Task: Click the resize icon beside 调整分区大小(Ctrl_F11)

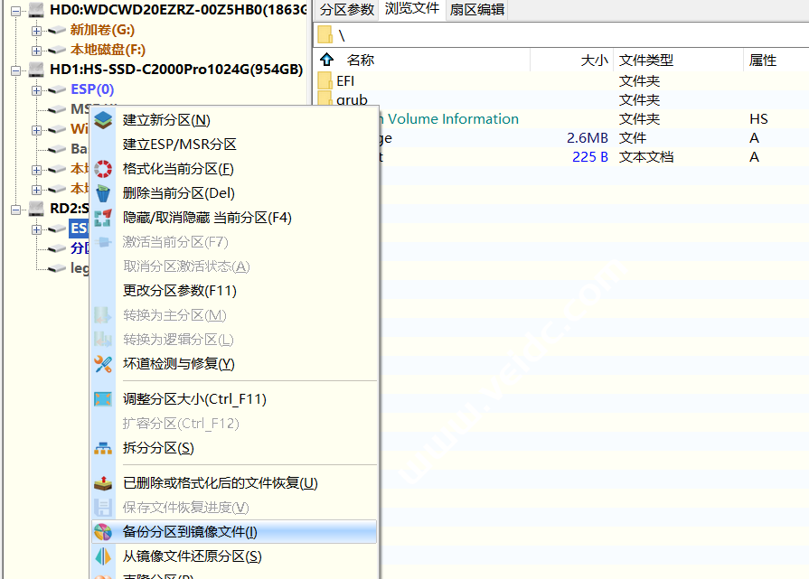Action: [104, 399]
